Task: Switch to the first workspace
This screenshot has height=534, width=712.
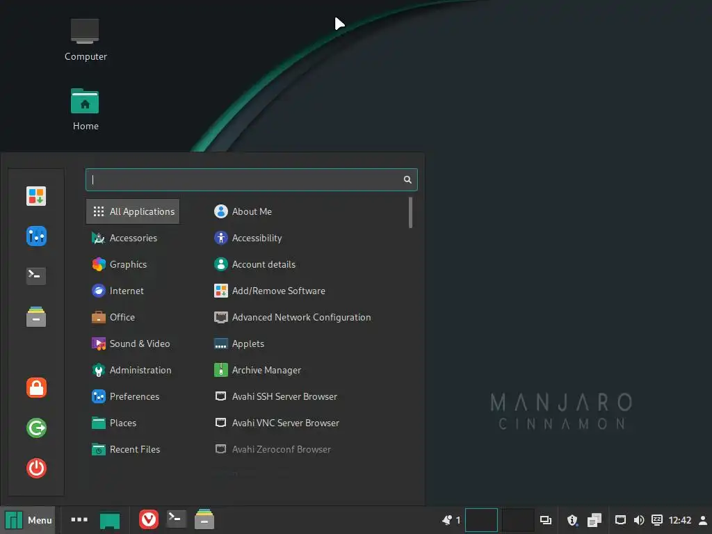Action: (481, 520)
